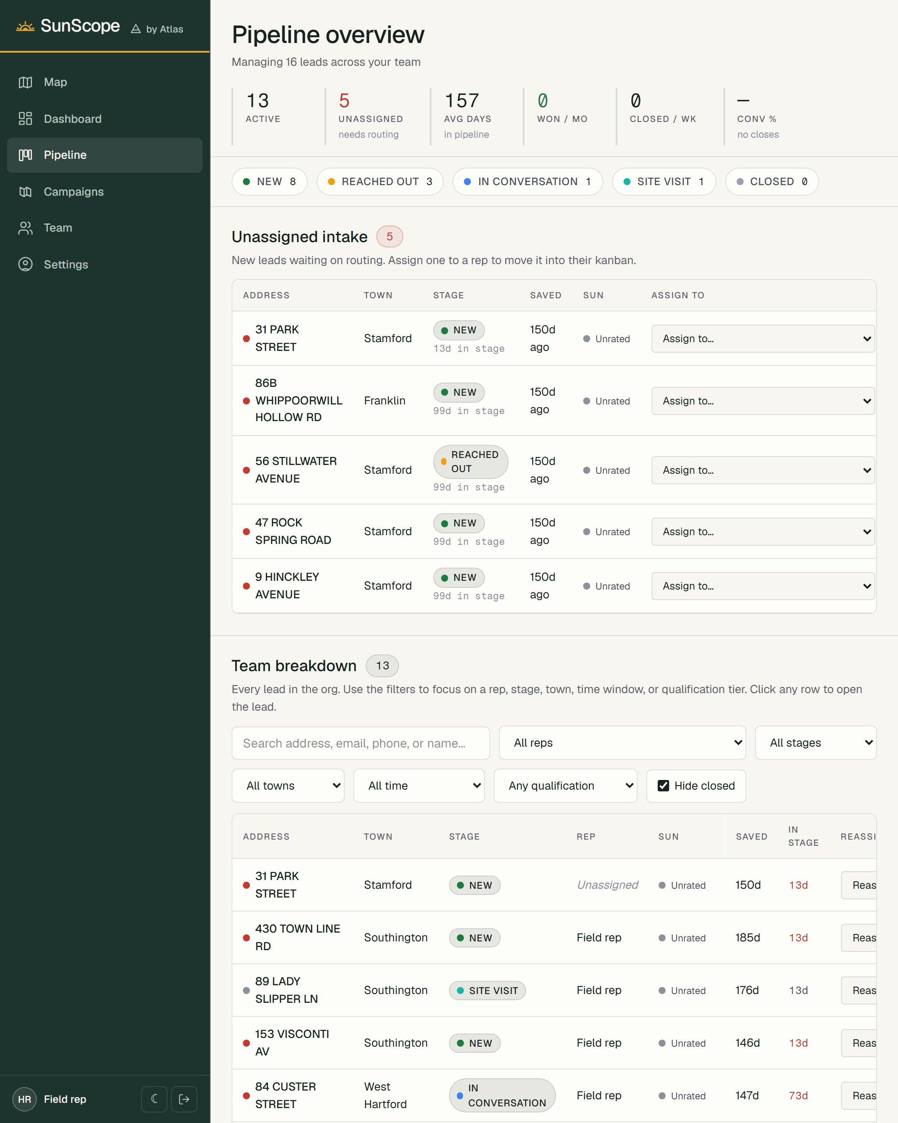Select the IN CONVERSATION 1 stage chip
898x1123 pixels.
click(x=528, y=182)
